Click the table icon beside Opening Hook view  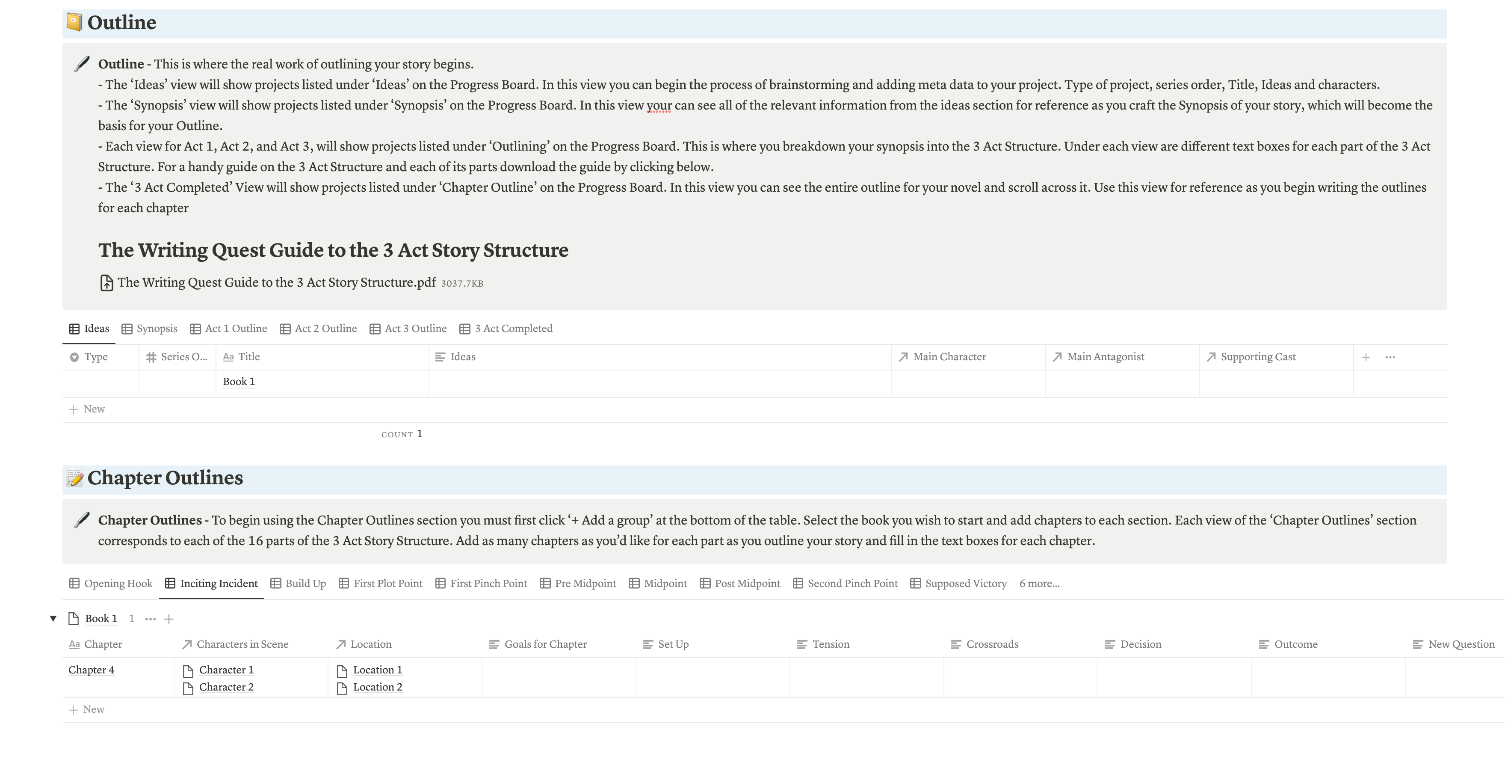pyautogui.click(x=74, y=583)
